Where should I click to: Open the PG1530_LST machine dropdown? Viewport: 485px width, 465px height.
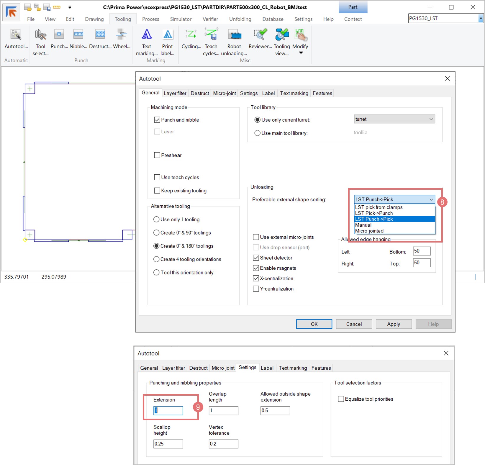tap(481, 19)
